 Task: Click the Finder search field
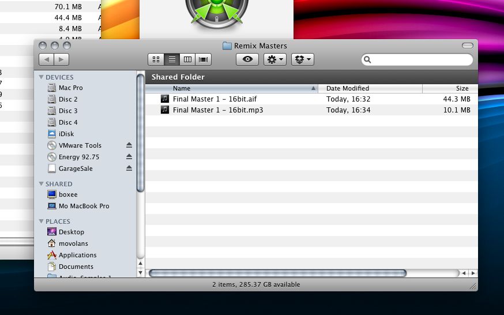pyautogui.click(x=417, y=59)
